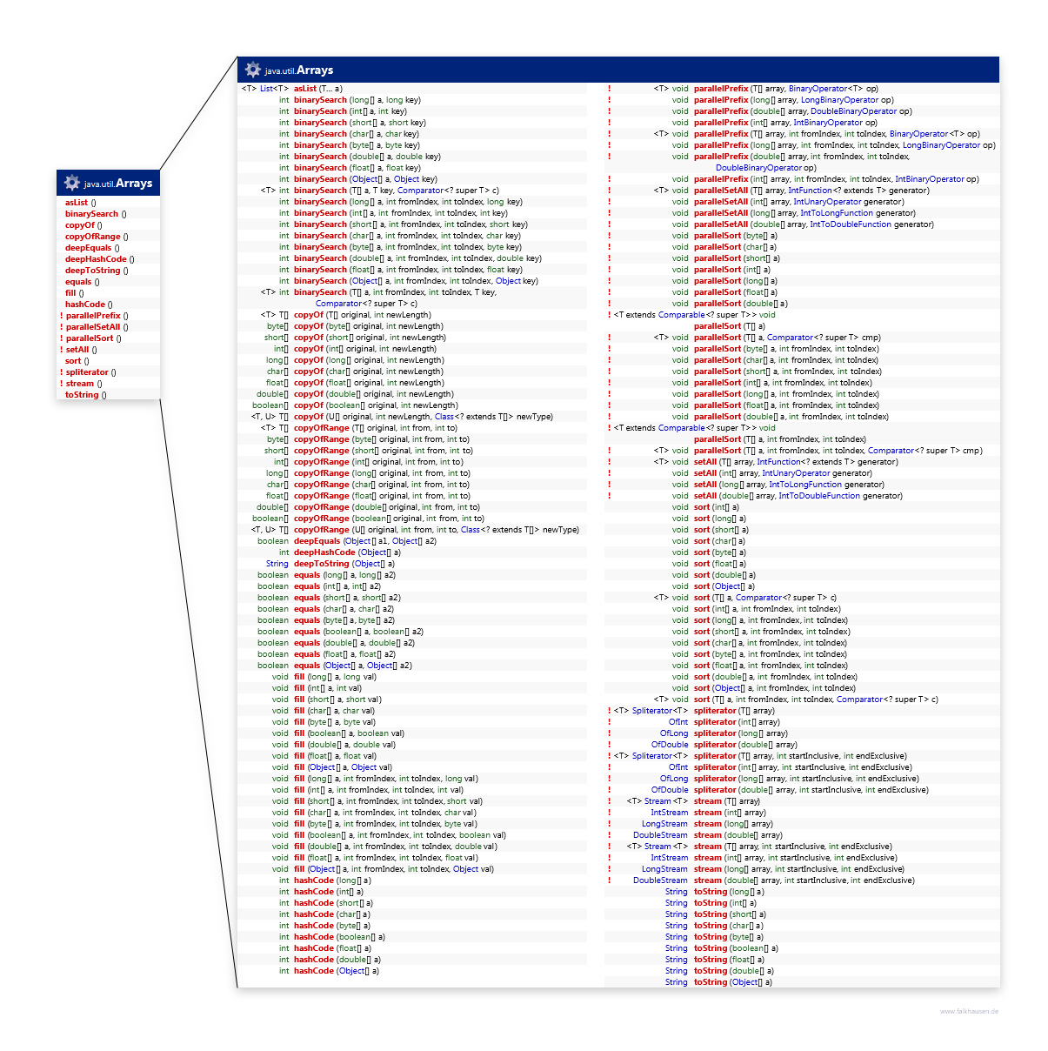Click asList (T... a) in the detail panel
Viewport: 1048px width, 1051px height.
(318, 89)
